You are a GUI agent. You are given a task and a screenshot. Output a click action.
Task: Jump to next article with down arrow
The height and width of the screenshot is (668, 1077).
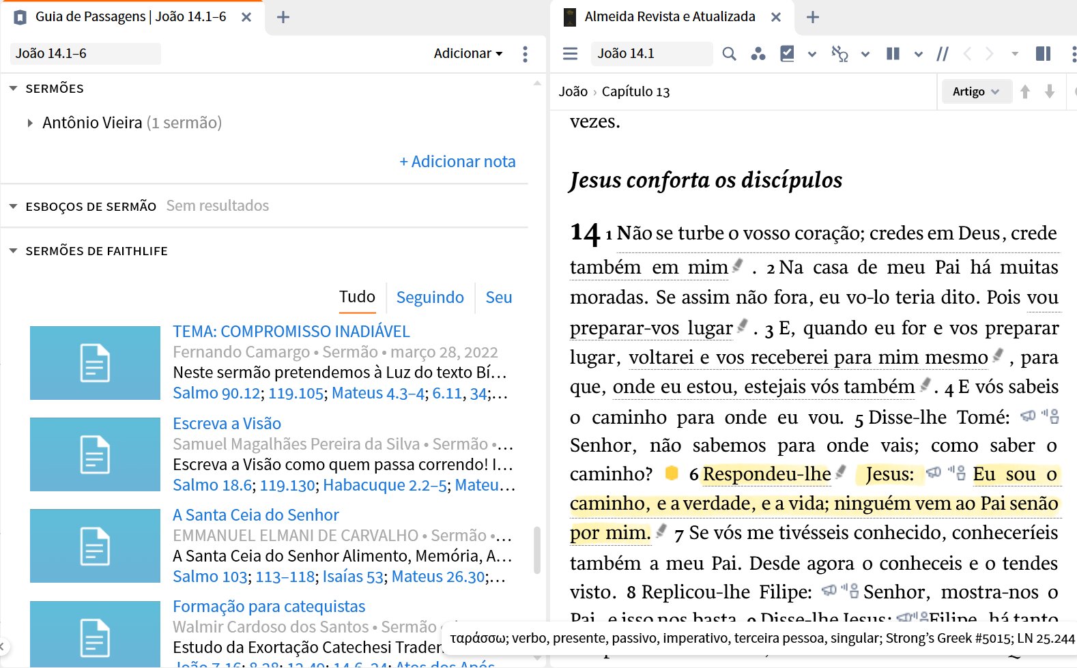pyautogui.click(x=1050, y=91)
